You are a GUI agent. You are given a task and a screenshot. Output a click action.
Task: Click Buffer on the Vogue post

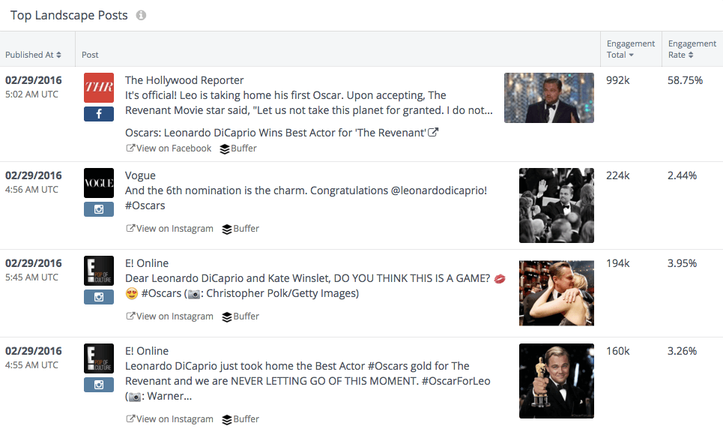click(x=241, y=229)
